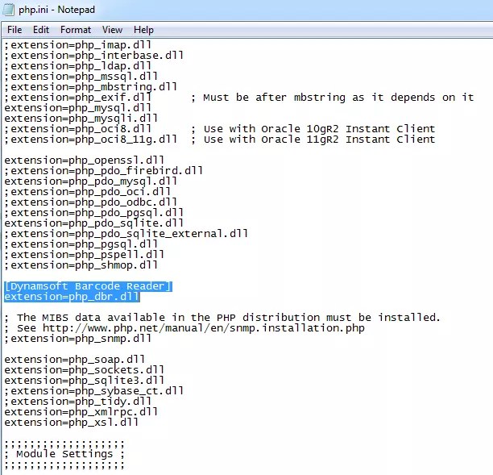Click highlighted '[Dynamsoft Barcode Reader]' line
The width and height of the screenshot is (493, 475).
pos(88,286)
